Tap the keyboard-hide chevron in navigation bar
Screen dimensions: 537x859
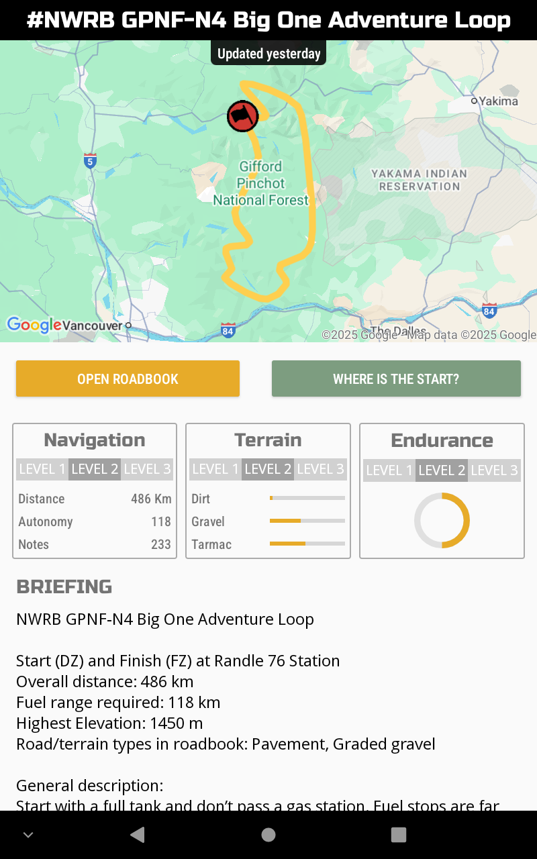coord(28,835)
